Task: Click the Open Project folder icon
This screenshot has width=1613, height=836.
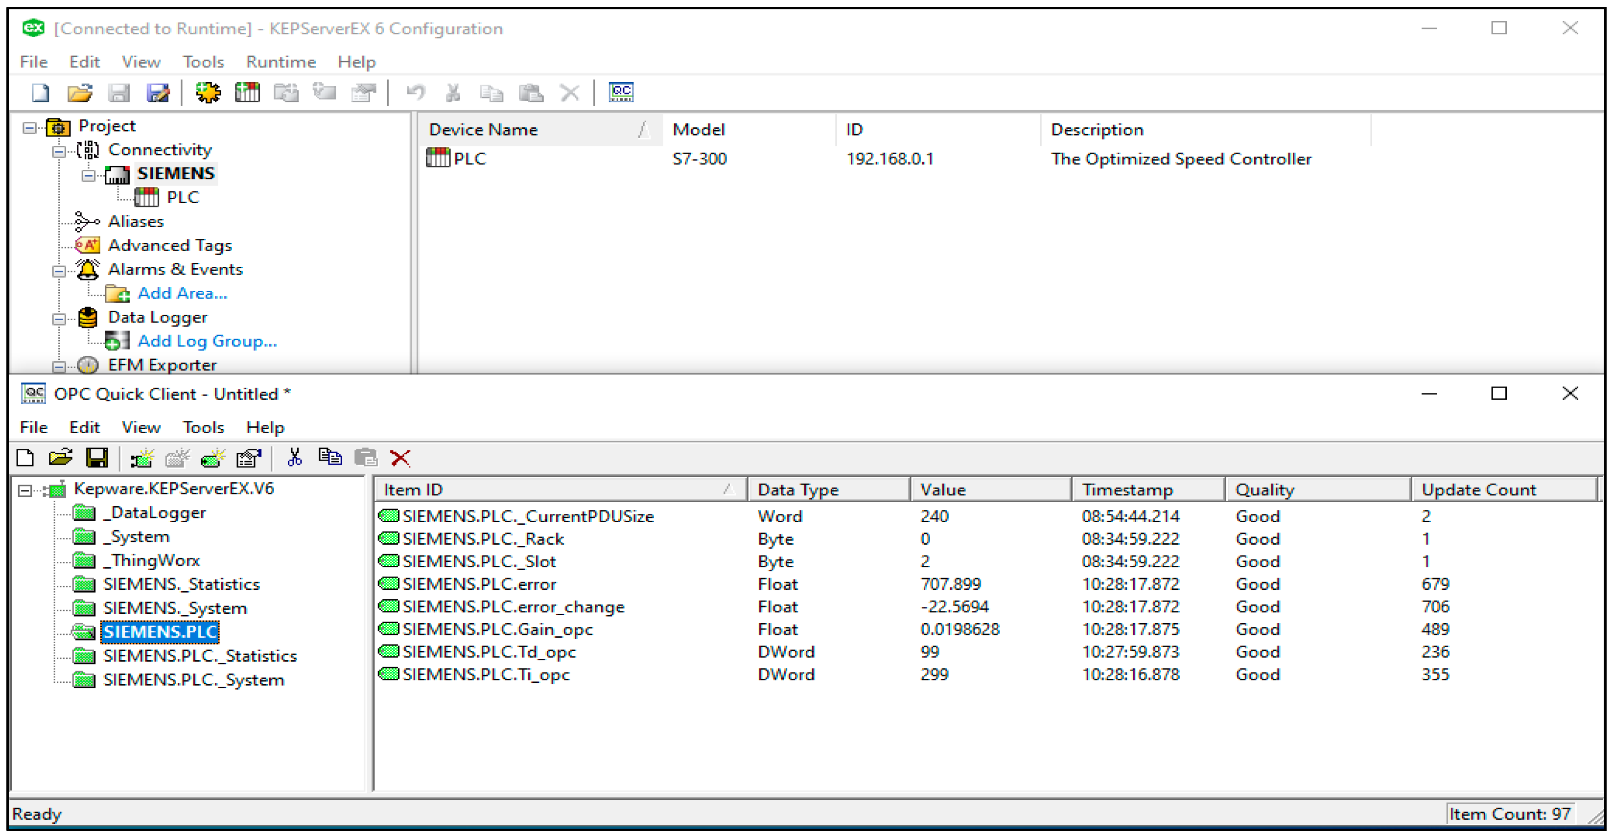Action: click(x=79, y=93)
